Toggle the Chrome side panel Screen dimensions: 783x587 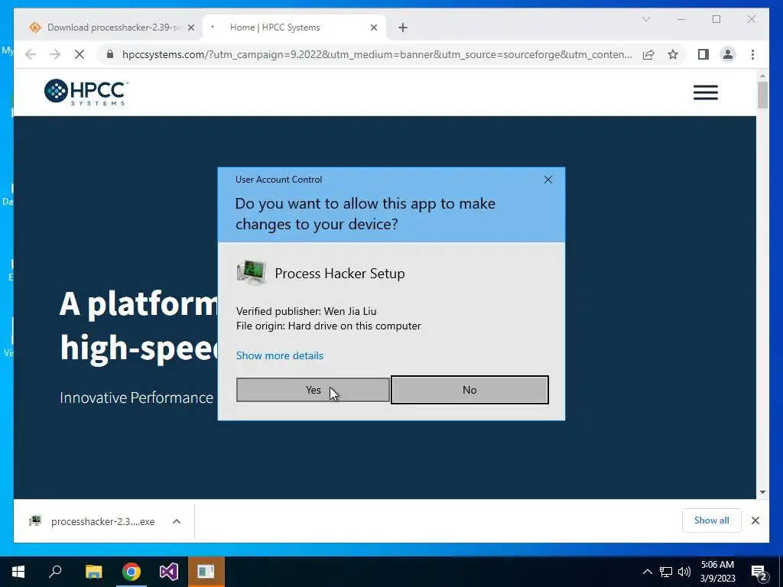(703, 54)
